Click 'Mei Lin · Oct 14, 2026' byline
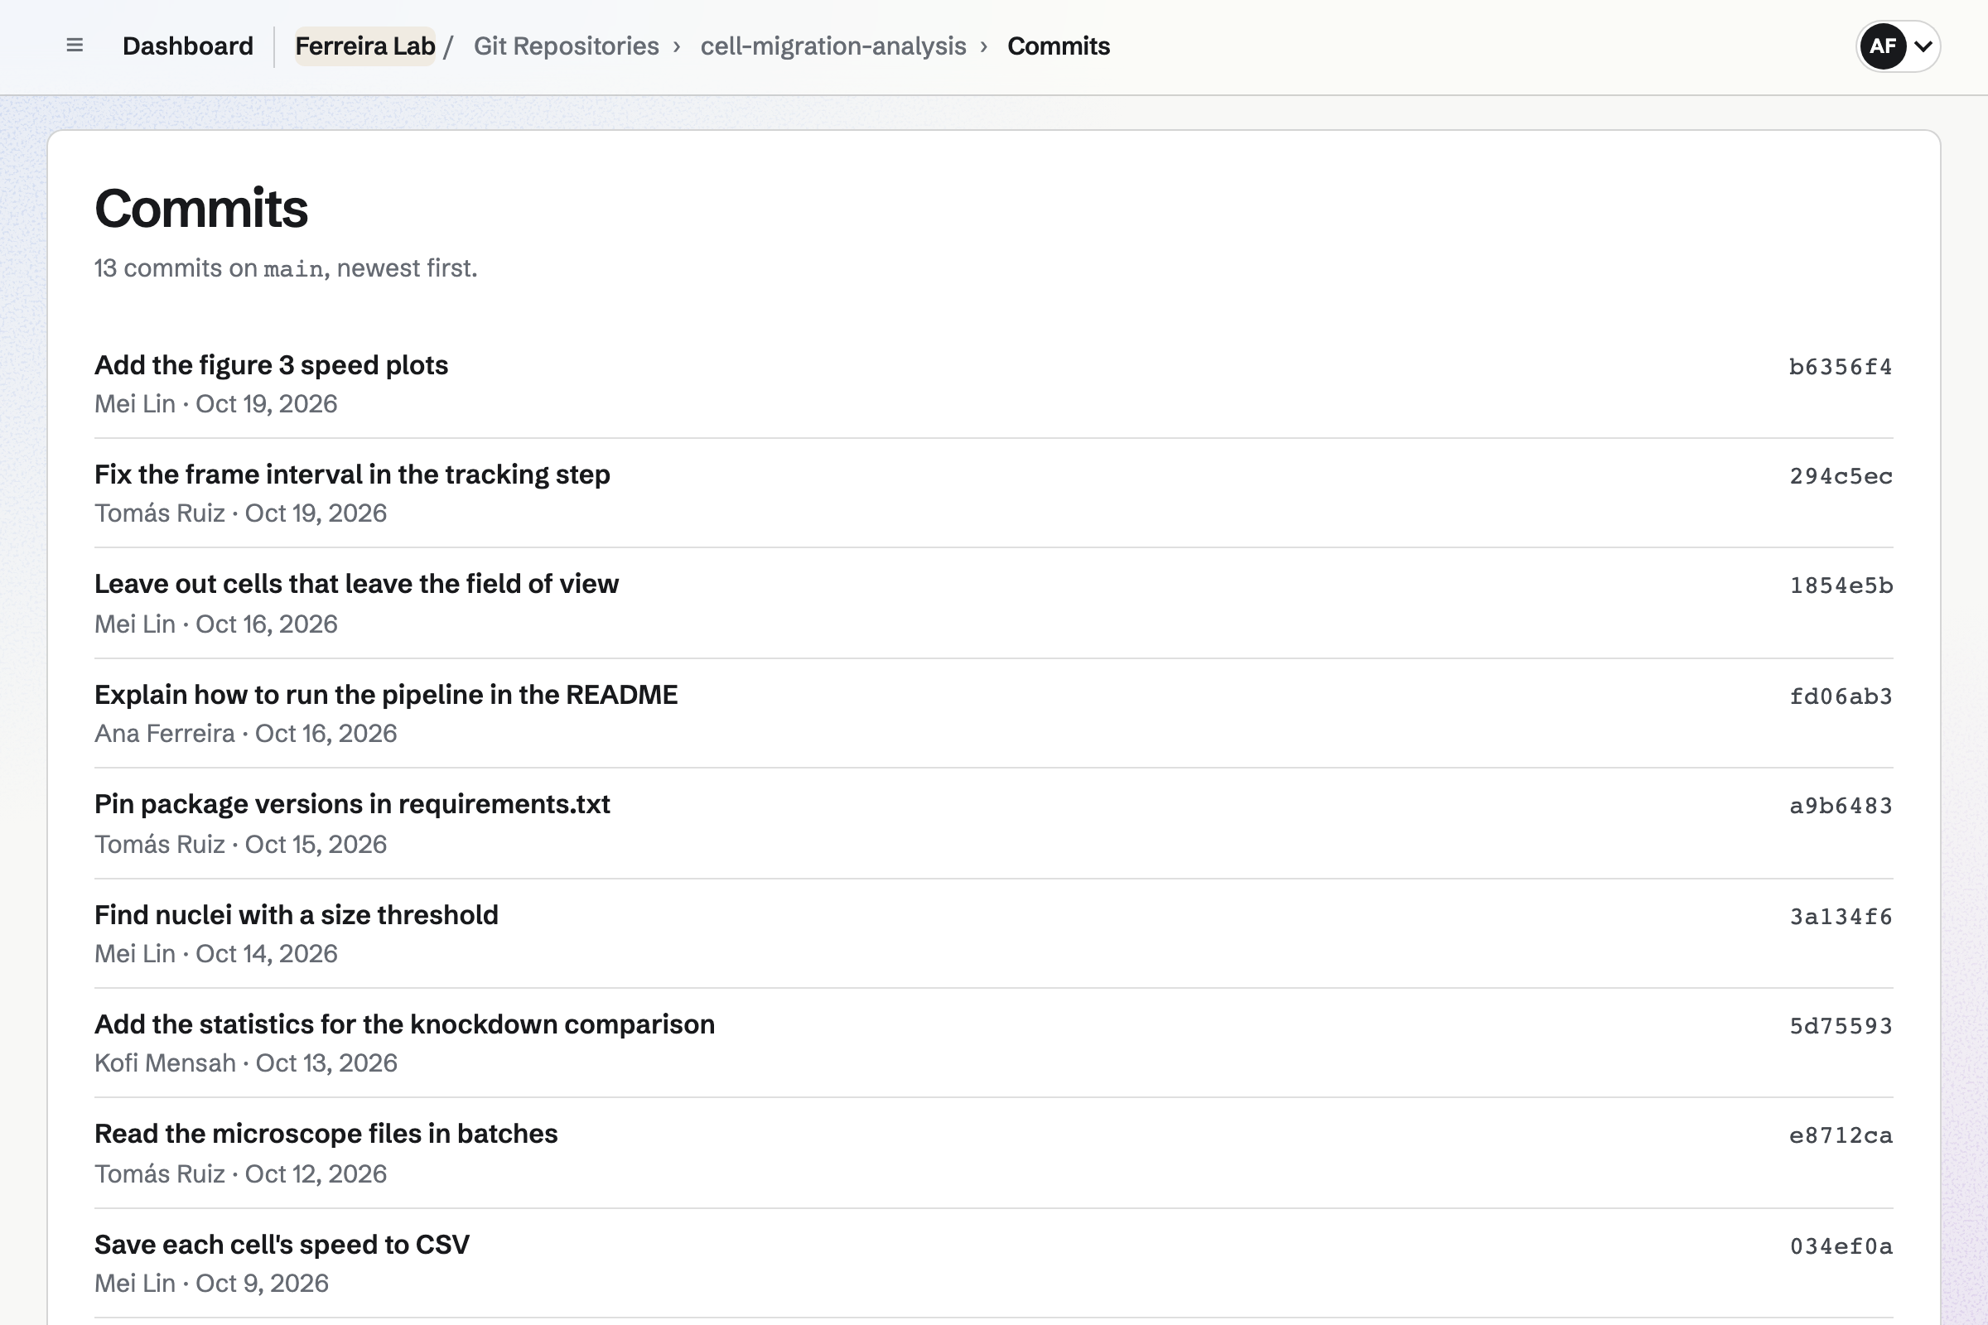1988x1325 pixels. tap(216, 953)
